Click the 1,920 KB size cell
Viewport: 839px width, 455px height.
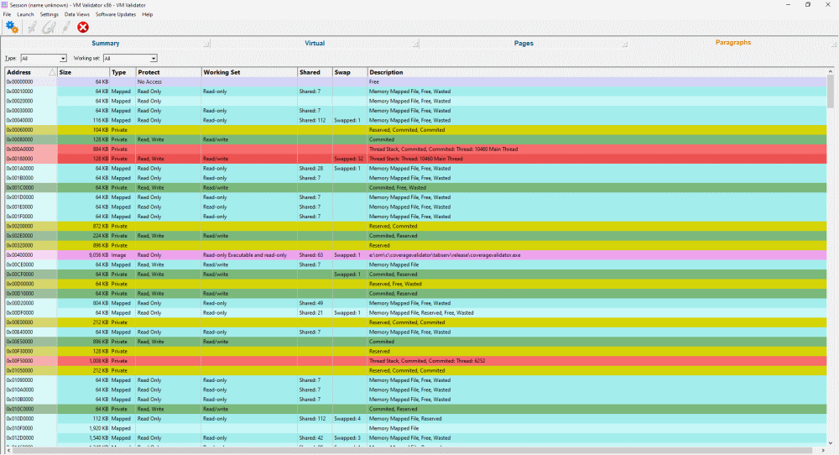pyautogui.click(x=83, y=429)
